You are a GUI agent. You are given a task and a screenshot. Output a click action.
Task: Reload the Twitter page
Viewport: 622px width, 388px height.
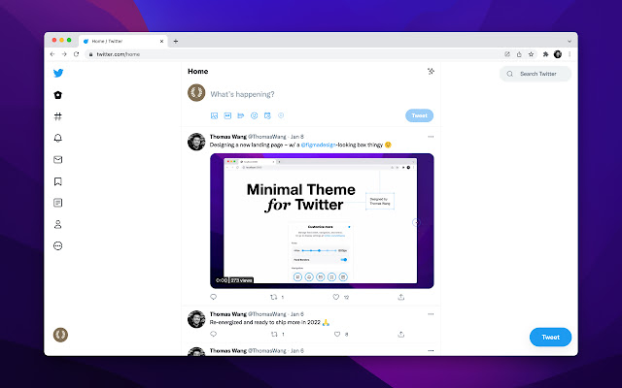click(x=76, y=54)
